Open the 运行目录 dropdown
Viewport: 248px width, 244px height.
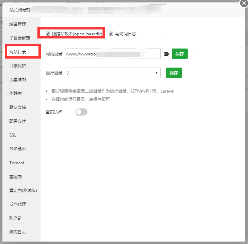(112, 73)
